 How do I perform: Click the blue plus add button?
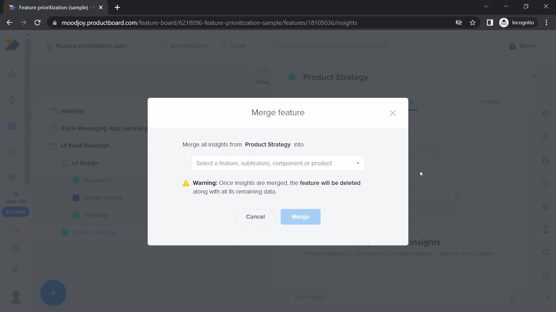[x=53, y=293]
